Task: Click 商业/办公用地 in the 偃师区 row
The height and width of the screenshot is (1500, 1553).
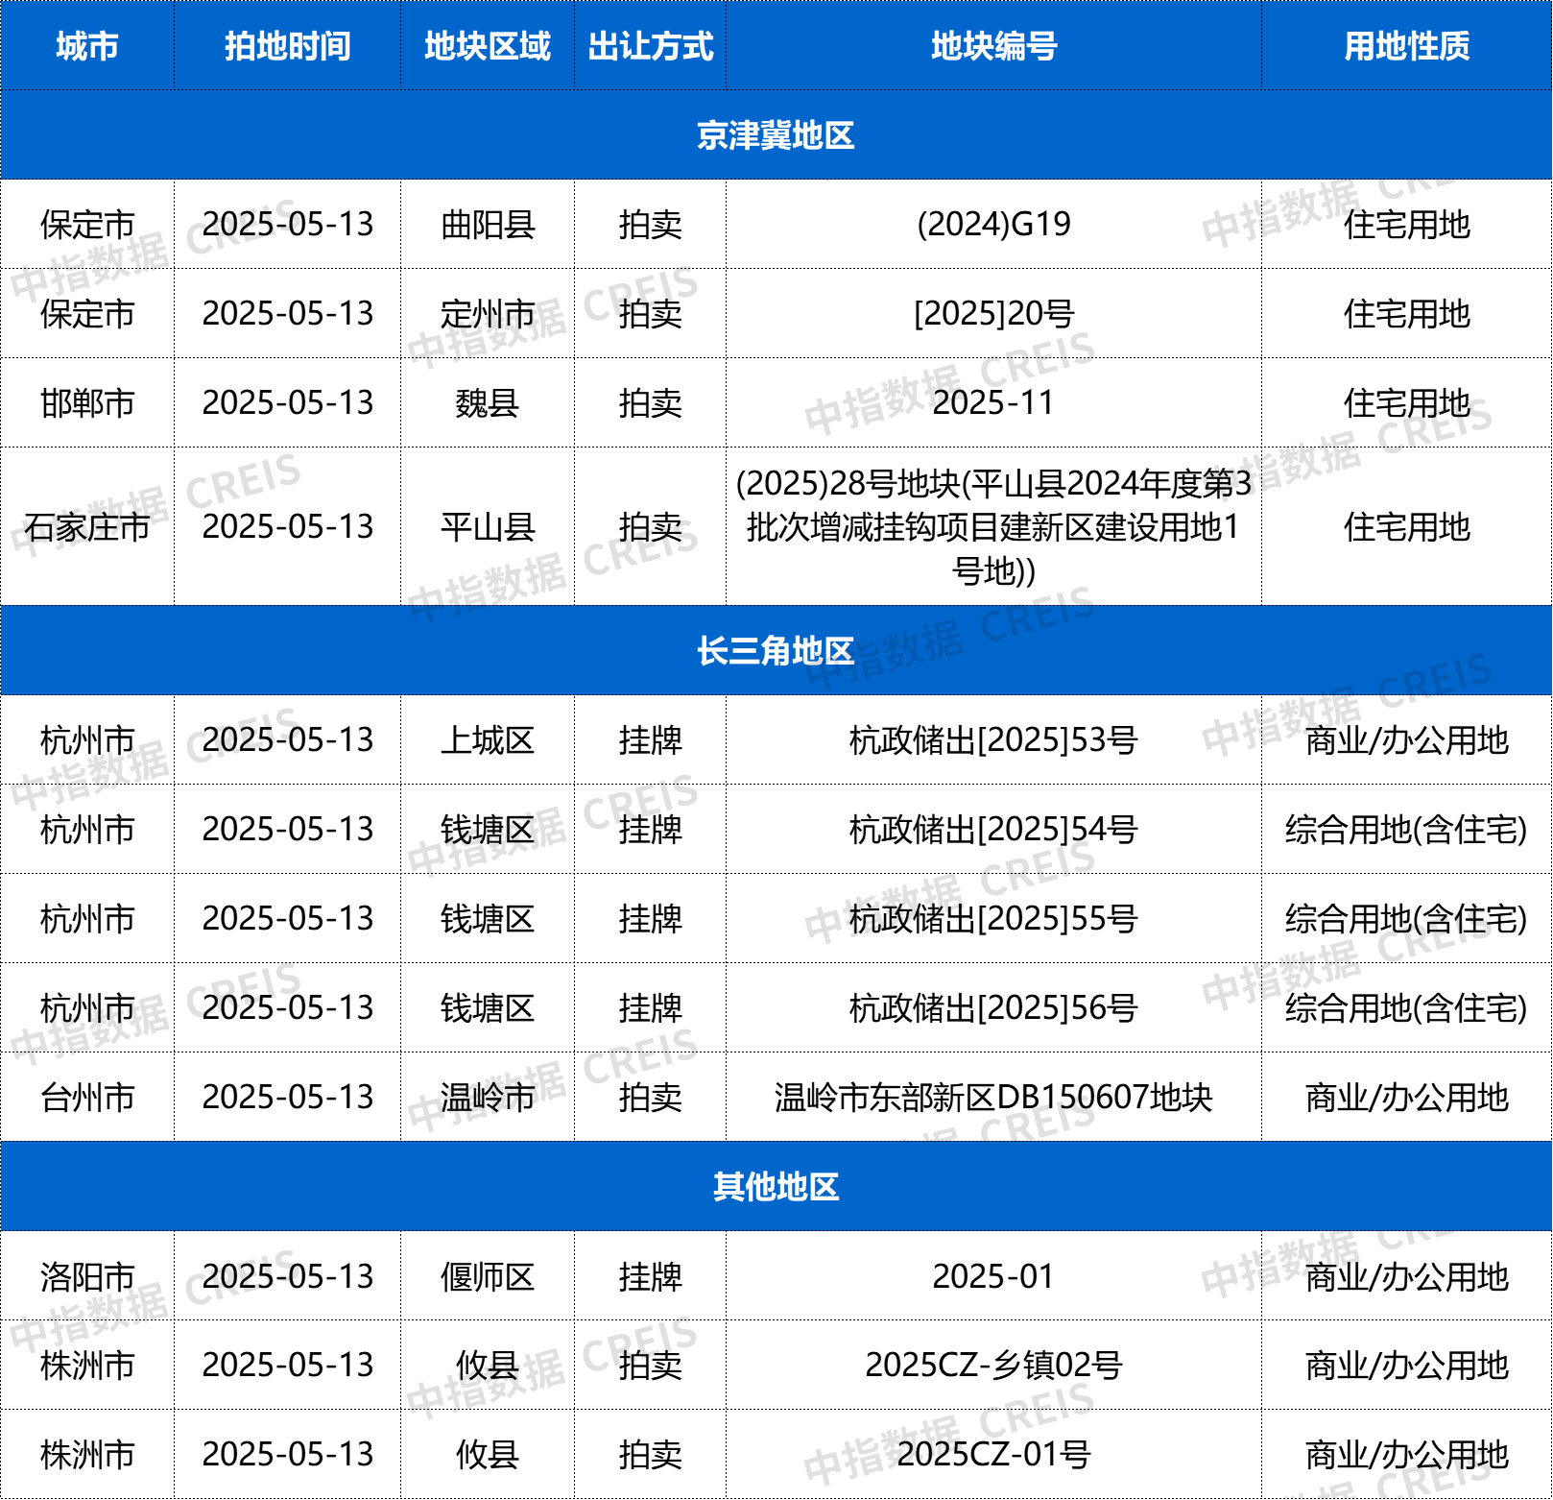Action: pos(1407,1277)
